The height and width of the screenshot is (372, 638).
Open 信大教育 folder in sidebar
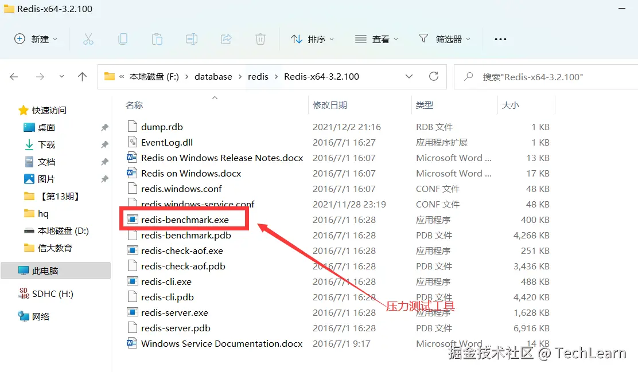click(x=48, y=248)
